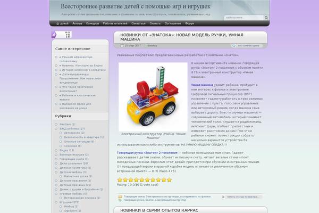Click the author name next to post date
This screenshot has height=213, width=319.
[152, 46]
